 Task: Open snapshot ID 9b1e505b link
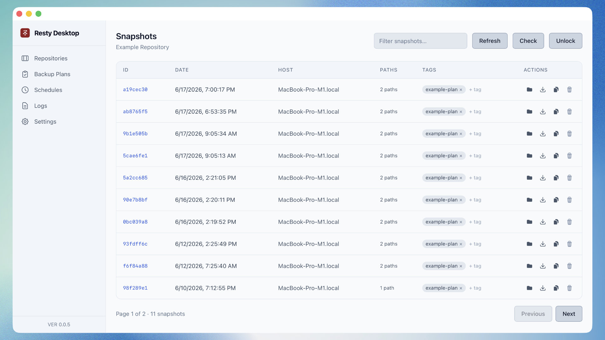click(135, 133)
